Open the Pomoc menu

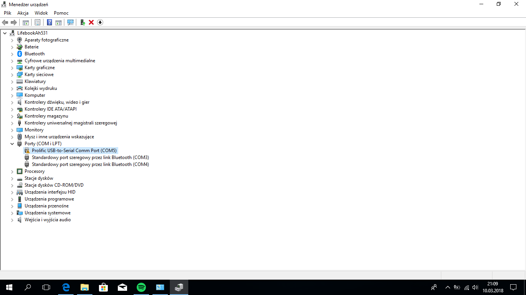click(61, 13)
